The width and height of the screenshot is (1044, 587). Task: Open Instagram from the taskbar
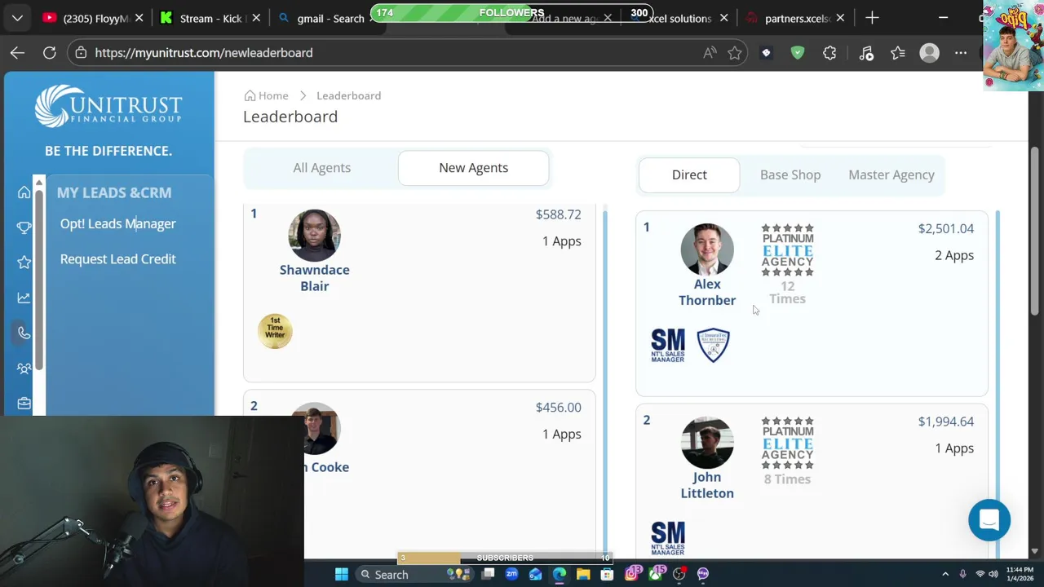point(631,574)
